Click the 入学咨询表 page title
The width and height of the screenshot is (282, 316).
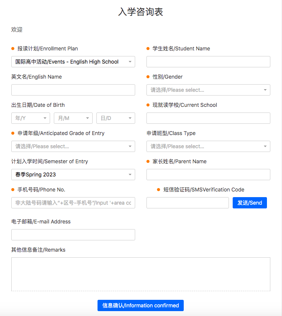[140, 12]
